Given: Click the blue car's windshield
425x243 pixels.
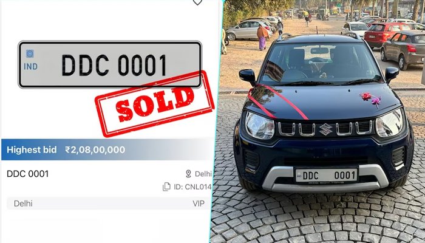Looking at the screenshot, I should pos(320,63).
